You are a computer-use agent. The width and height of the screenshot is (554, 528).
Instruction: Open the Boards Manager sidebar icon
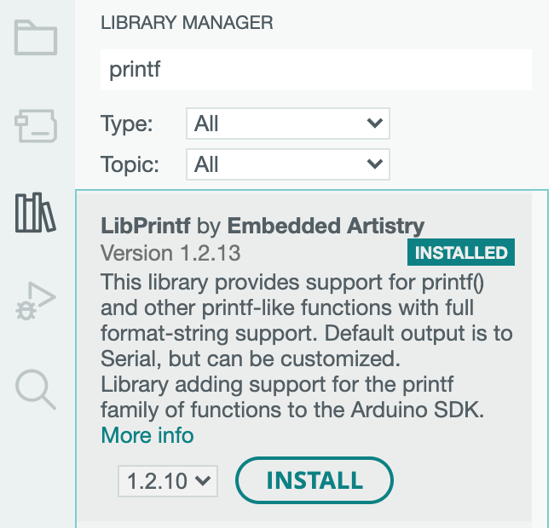36,126
